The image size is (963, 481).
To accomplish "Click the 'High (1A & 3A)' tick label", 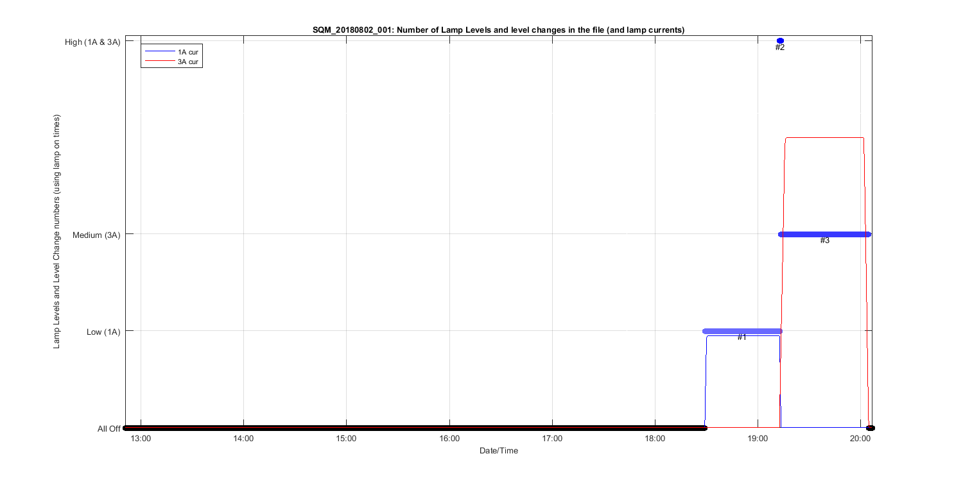I will coord(92,42).
